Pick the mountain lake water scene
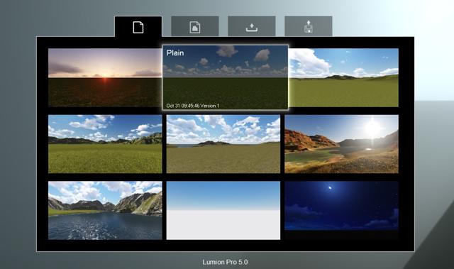 105,211
